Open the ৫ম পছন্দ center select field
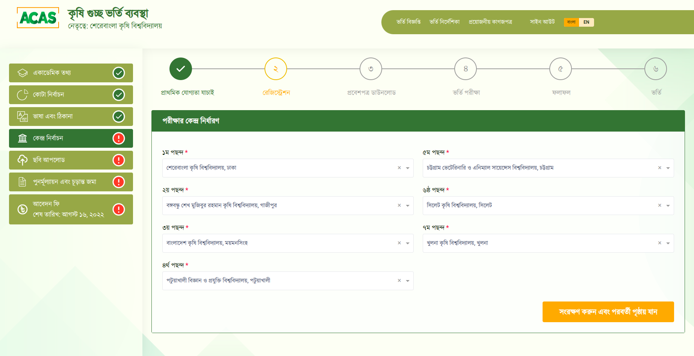Screen dimensions: 694x356 (548, 168)
